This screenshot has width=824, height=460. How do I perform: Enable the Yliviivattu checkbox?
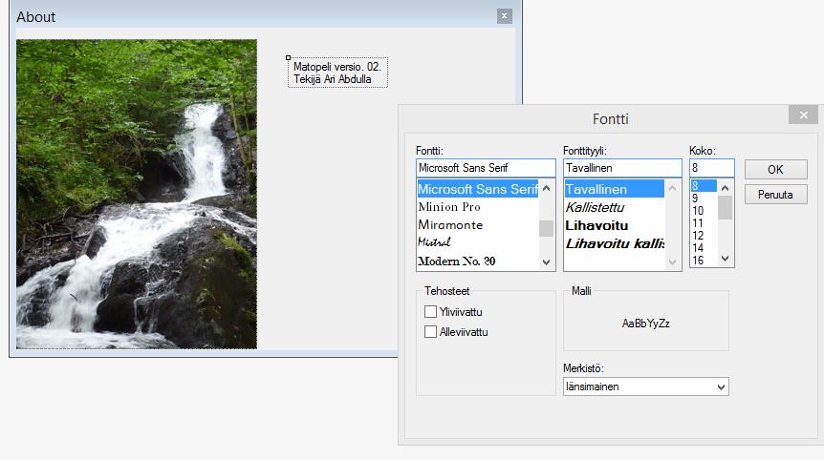click(430, 311)
